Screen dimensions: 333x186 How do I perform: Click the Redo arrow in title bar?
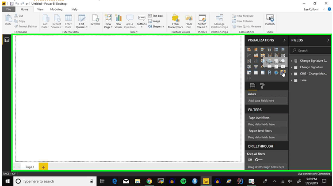[22, 4]
